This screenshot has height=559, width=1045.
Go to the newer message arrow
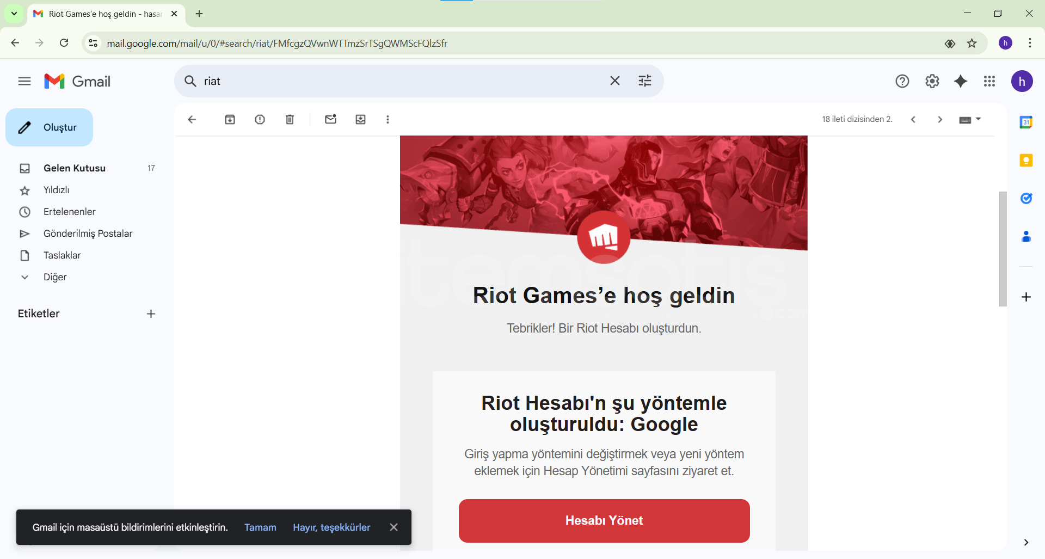point(913,119)
